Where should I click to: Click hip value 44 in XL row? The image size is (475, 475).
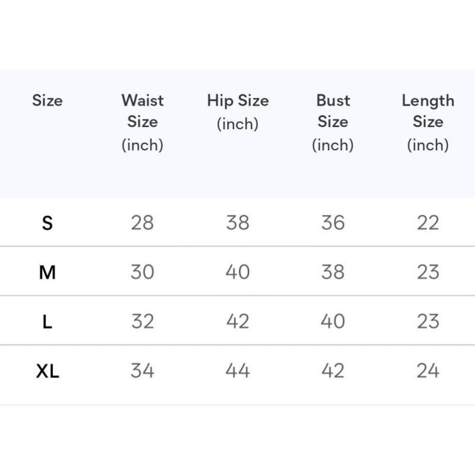[238, 370]
